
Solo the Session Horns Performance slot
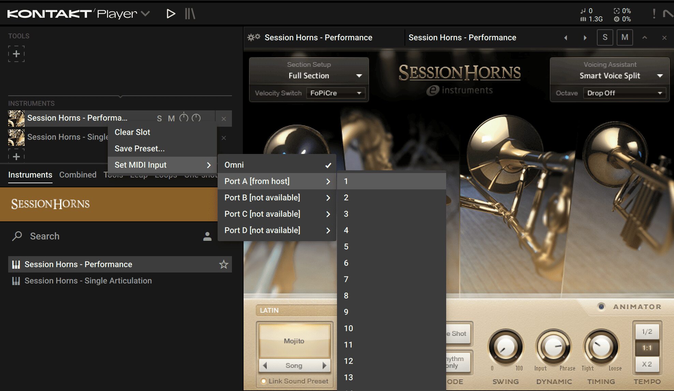(x=159, y=118)
